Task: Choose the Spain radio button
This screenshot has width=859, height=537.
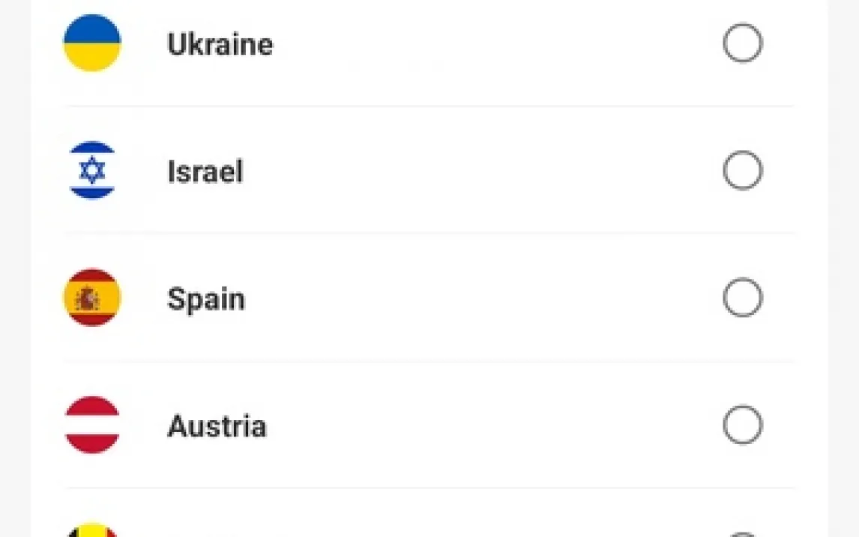Action: tap(742, 298)
